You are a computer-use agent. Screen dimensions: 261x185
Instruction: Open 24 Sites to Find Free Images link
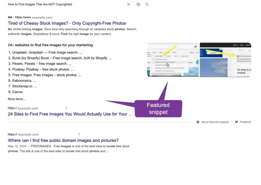pyautogui.click(x=70, y=114)
